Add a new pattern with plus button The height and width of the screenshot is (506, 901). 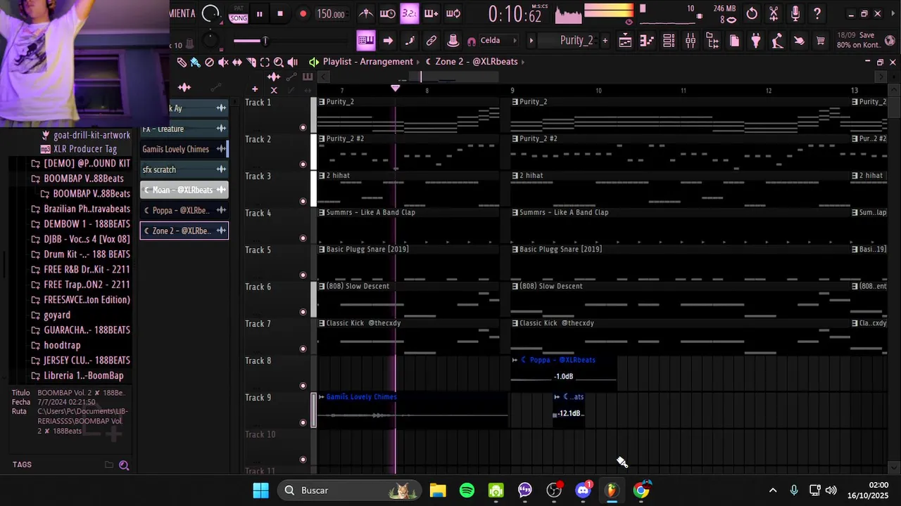coord(605,41)
